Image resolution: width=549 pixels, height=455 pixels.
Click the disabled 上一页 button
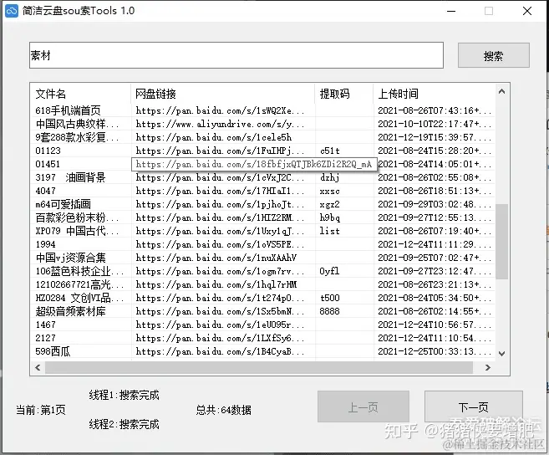coord(363,407)
